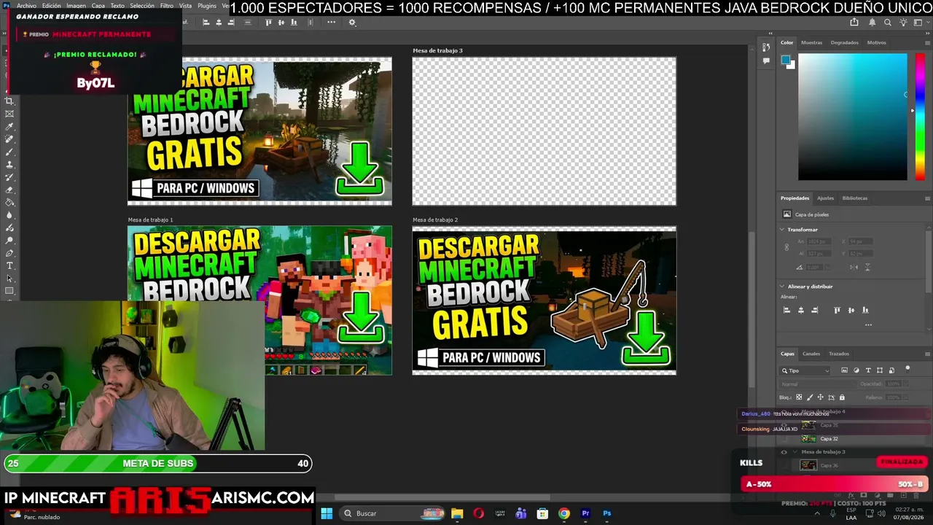Align top edges in the options bar
The image size is (933, 525).
(268, 23)
